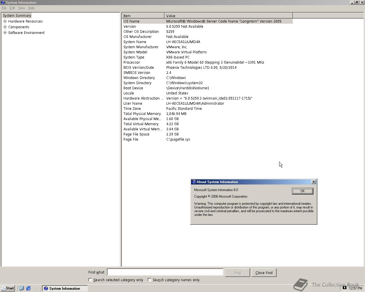Open the File menu
The width and height of the screenshot is (365, 292).
(4, 8)
